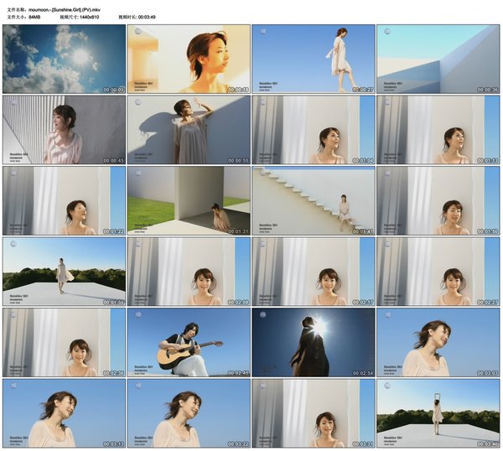Screen dimensions: 503x451
Task: Select the thumbnail stamped 00:02:27
Action: point(438,272)
